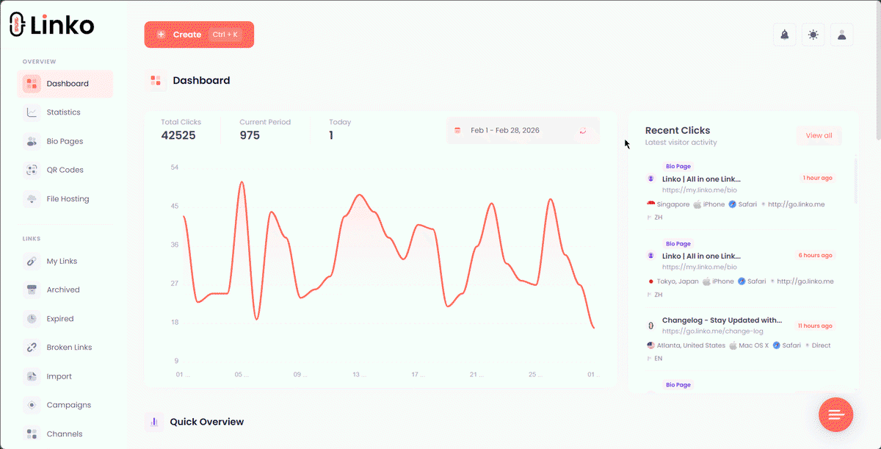Open the floating menu button bottom right

[836, 414]
